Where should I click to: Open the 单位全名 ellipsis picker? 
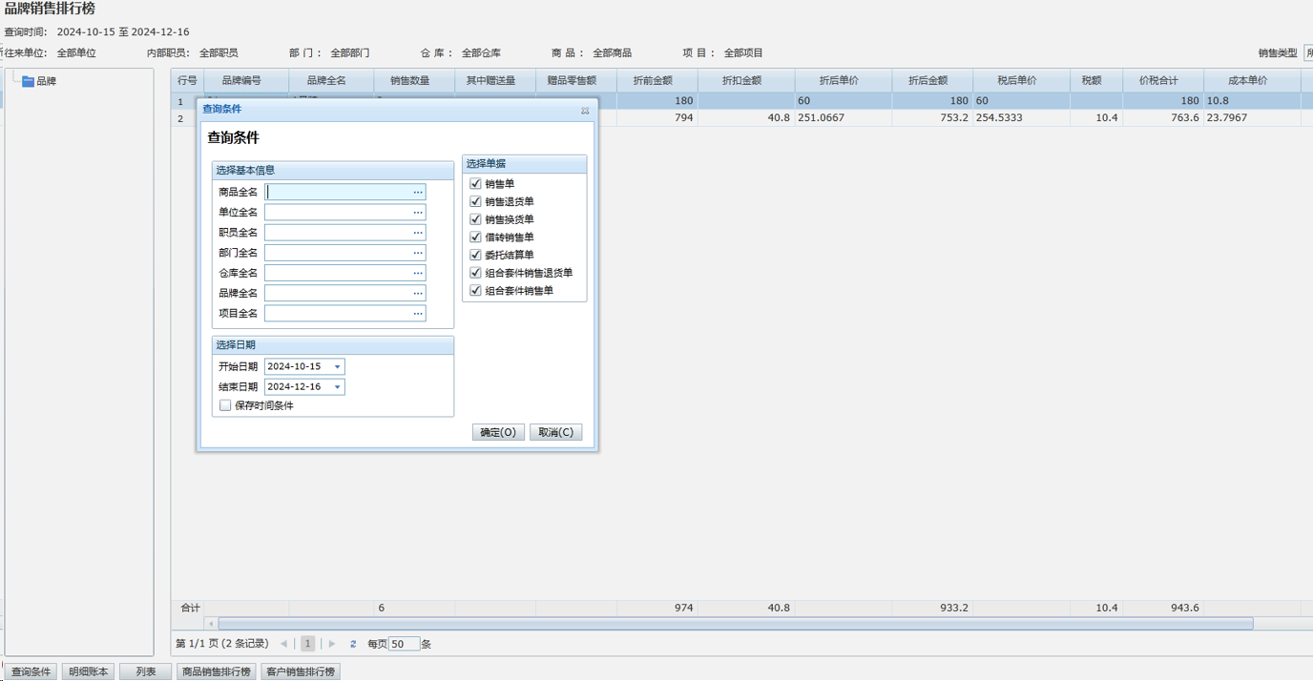(418, 213)
